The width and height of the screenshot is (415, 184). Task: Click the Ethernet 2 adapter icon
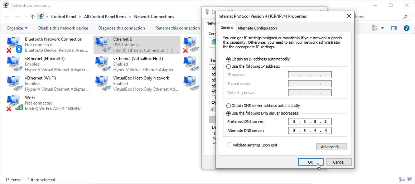point(102,44)
